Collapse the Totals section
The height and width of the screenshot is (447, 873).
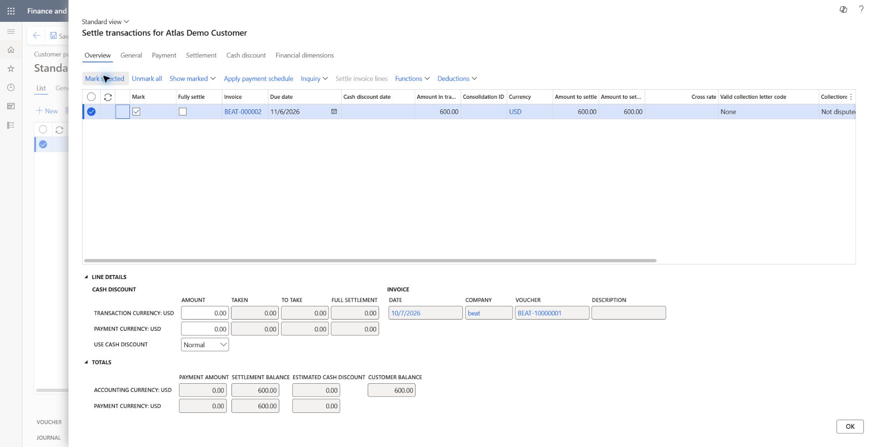[98, 362]
